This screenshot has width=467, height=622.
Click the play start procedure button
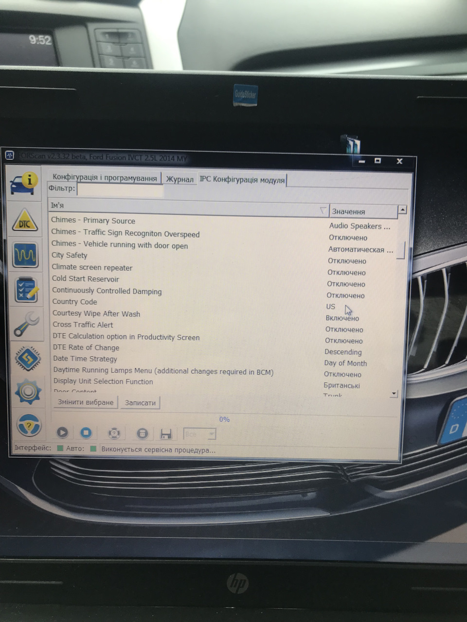coord(62,432)
